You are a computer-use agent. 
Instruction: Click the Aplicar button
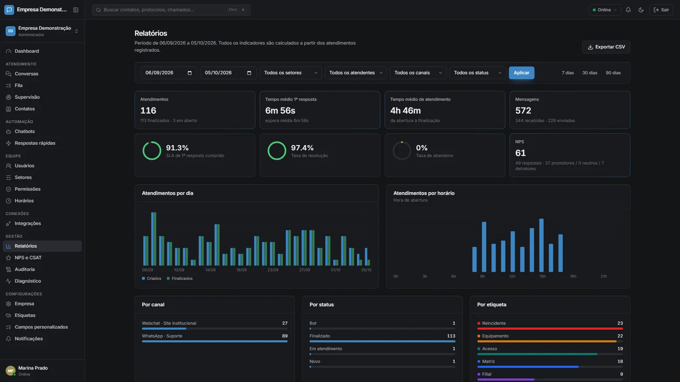click(x=521, y=73)
